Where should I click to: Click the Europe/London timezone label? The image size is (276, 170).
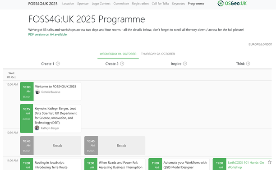click(x=260, y=44)
